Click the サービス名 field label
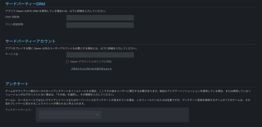The height and width of the screenshot is (127, 262). 12,54
